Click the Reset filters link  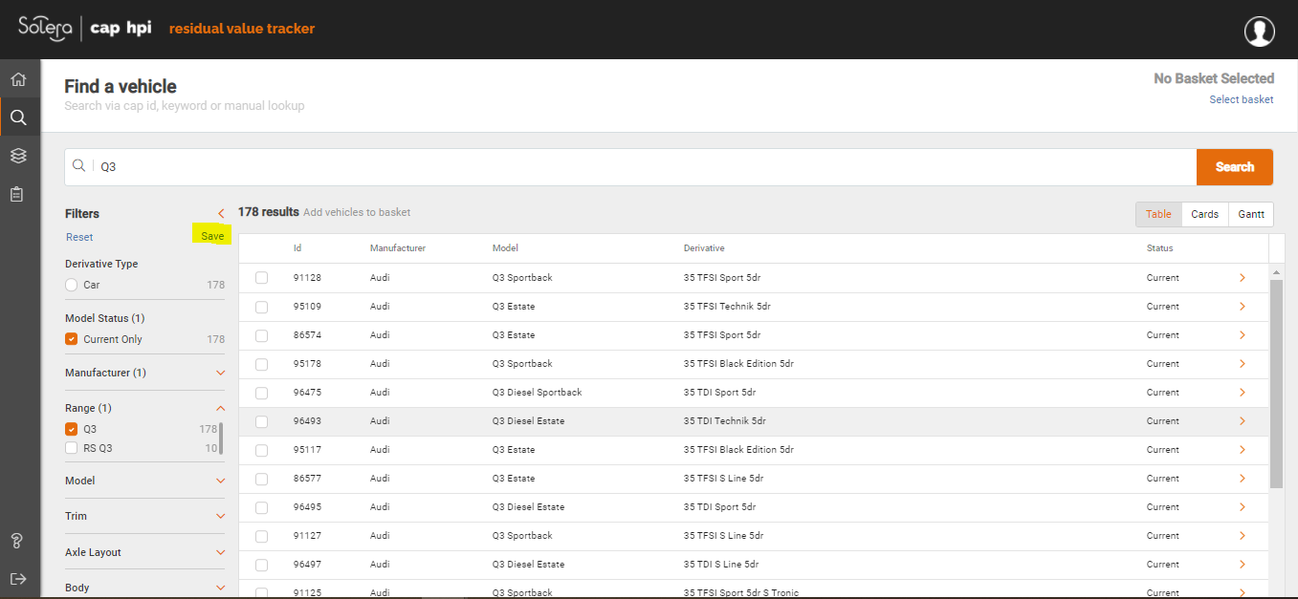pyautogui.click(x=79, y=237)
